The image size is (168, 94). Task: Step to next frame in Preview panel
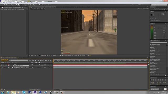click(157, 9)
